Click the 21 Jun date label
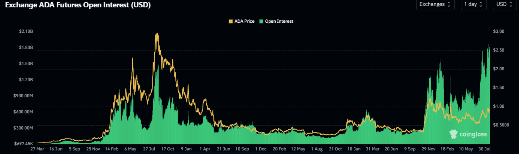This screenshot has width=519, height=154. click(224, 149)
